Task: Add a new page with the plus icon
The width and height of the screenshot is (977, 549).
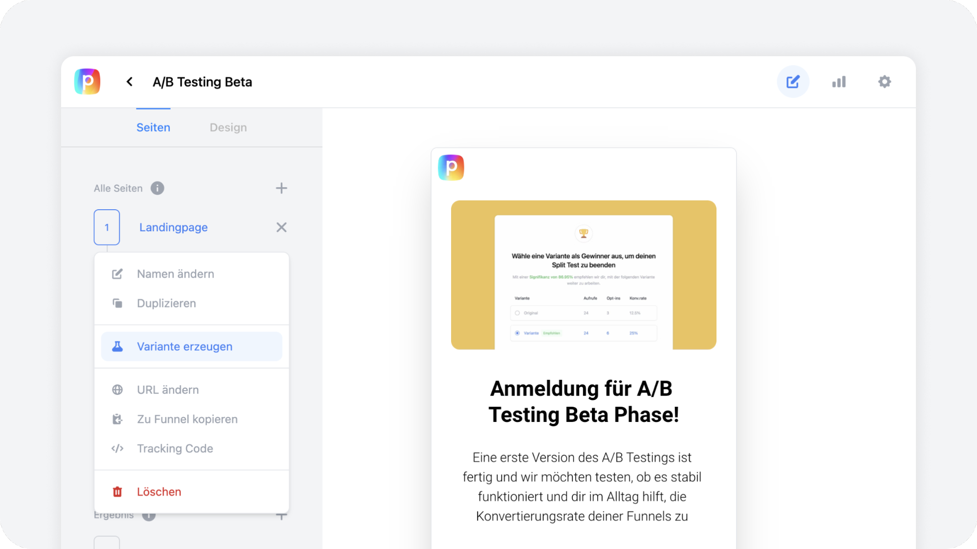Action: [x=282, y=188]
